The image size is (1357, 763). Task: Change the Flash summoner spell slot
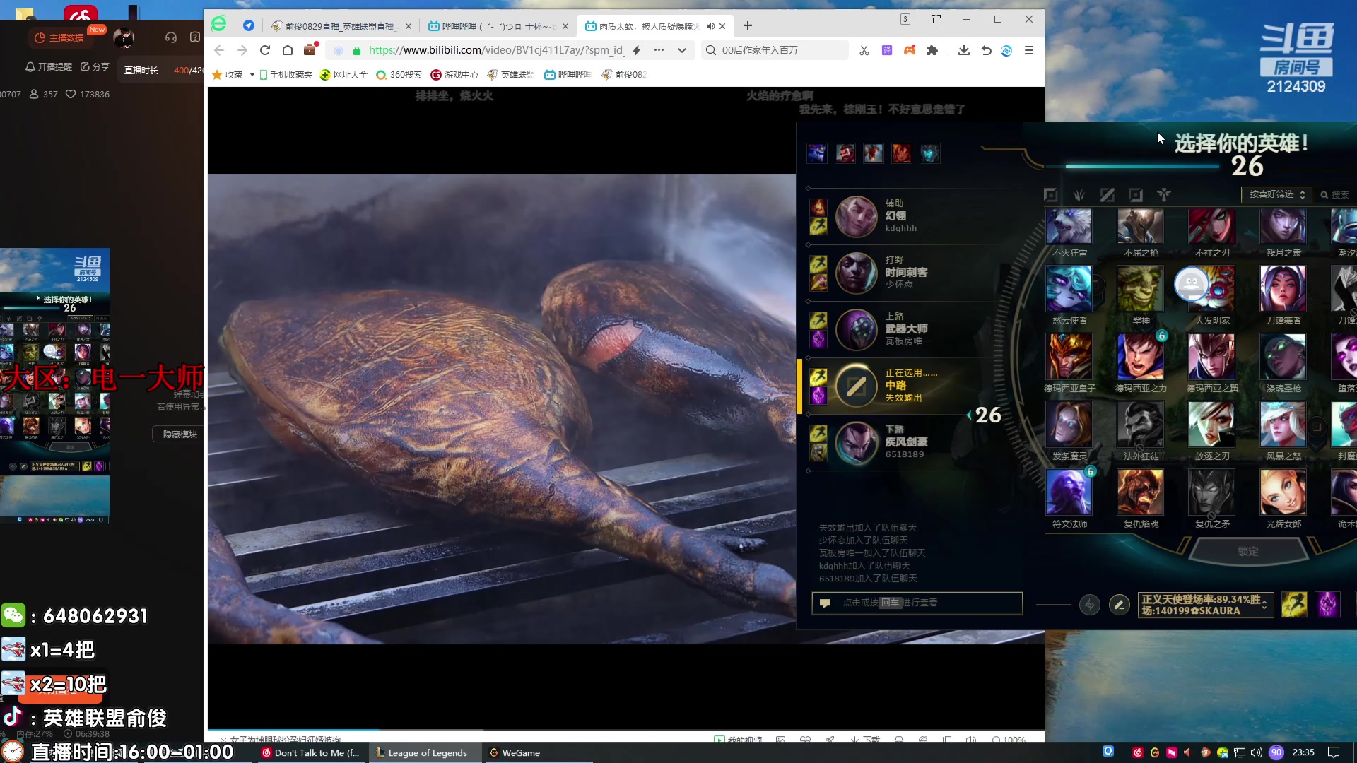(x=1294, y=605)
